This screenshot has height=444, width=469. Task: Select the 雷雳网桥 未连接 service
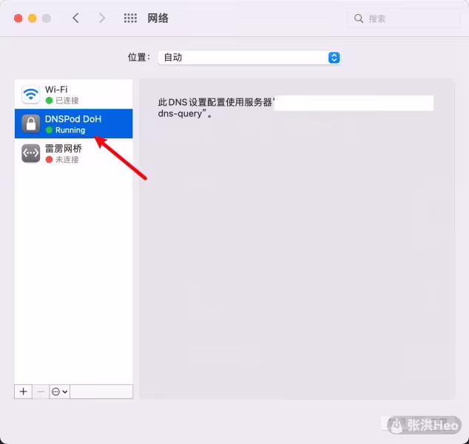pos(74,153)
